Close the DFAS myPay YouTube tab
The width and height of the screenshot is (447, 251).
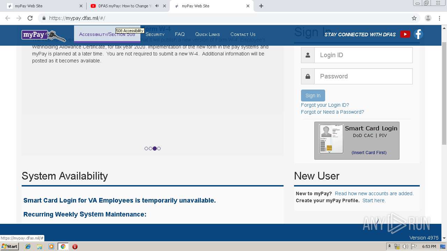[164, 6]
